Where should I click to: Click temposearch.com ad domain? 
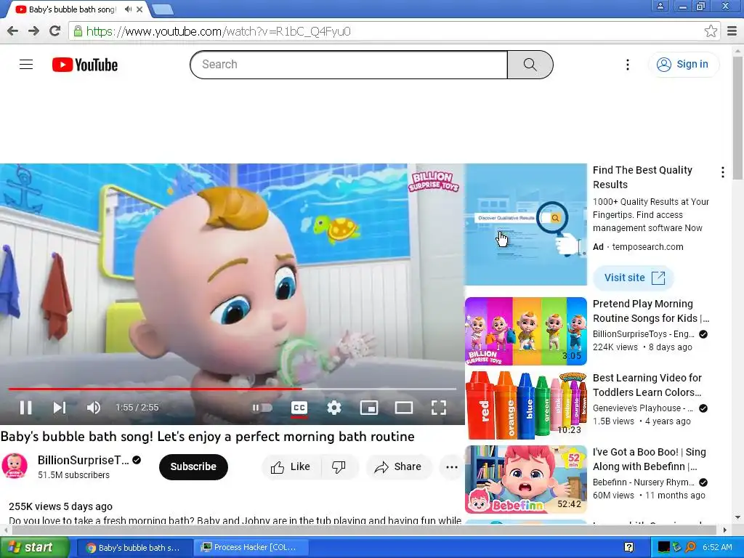[x=647, y=247]
